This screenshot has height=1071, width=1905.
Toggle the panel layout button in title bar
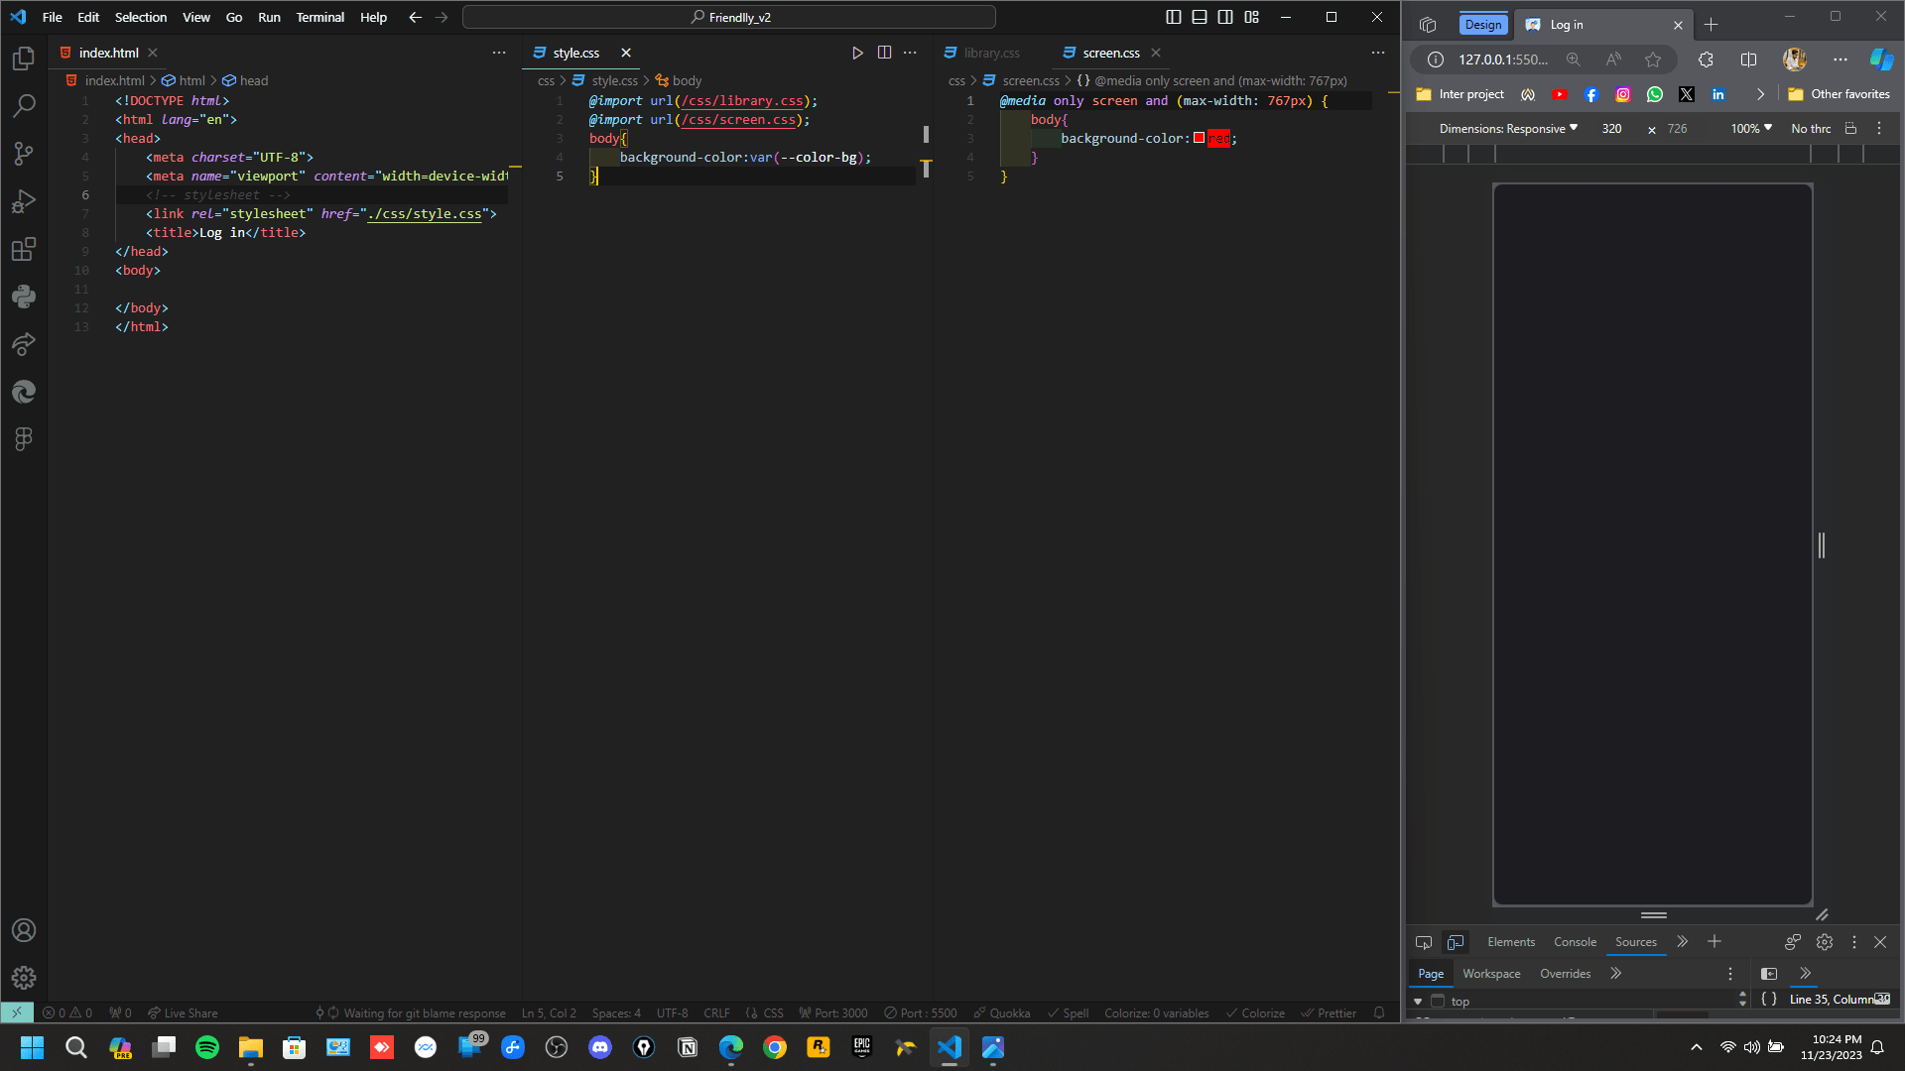[x=1200, y=17]
